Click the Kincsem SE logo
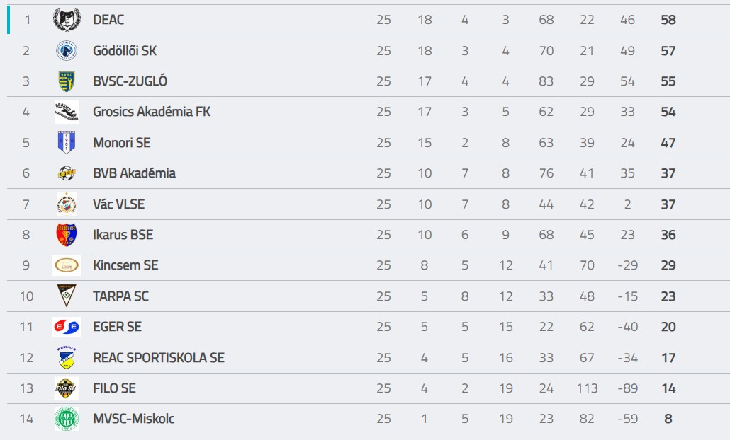This screenshot has width=730, height=440. coord(67,265)
